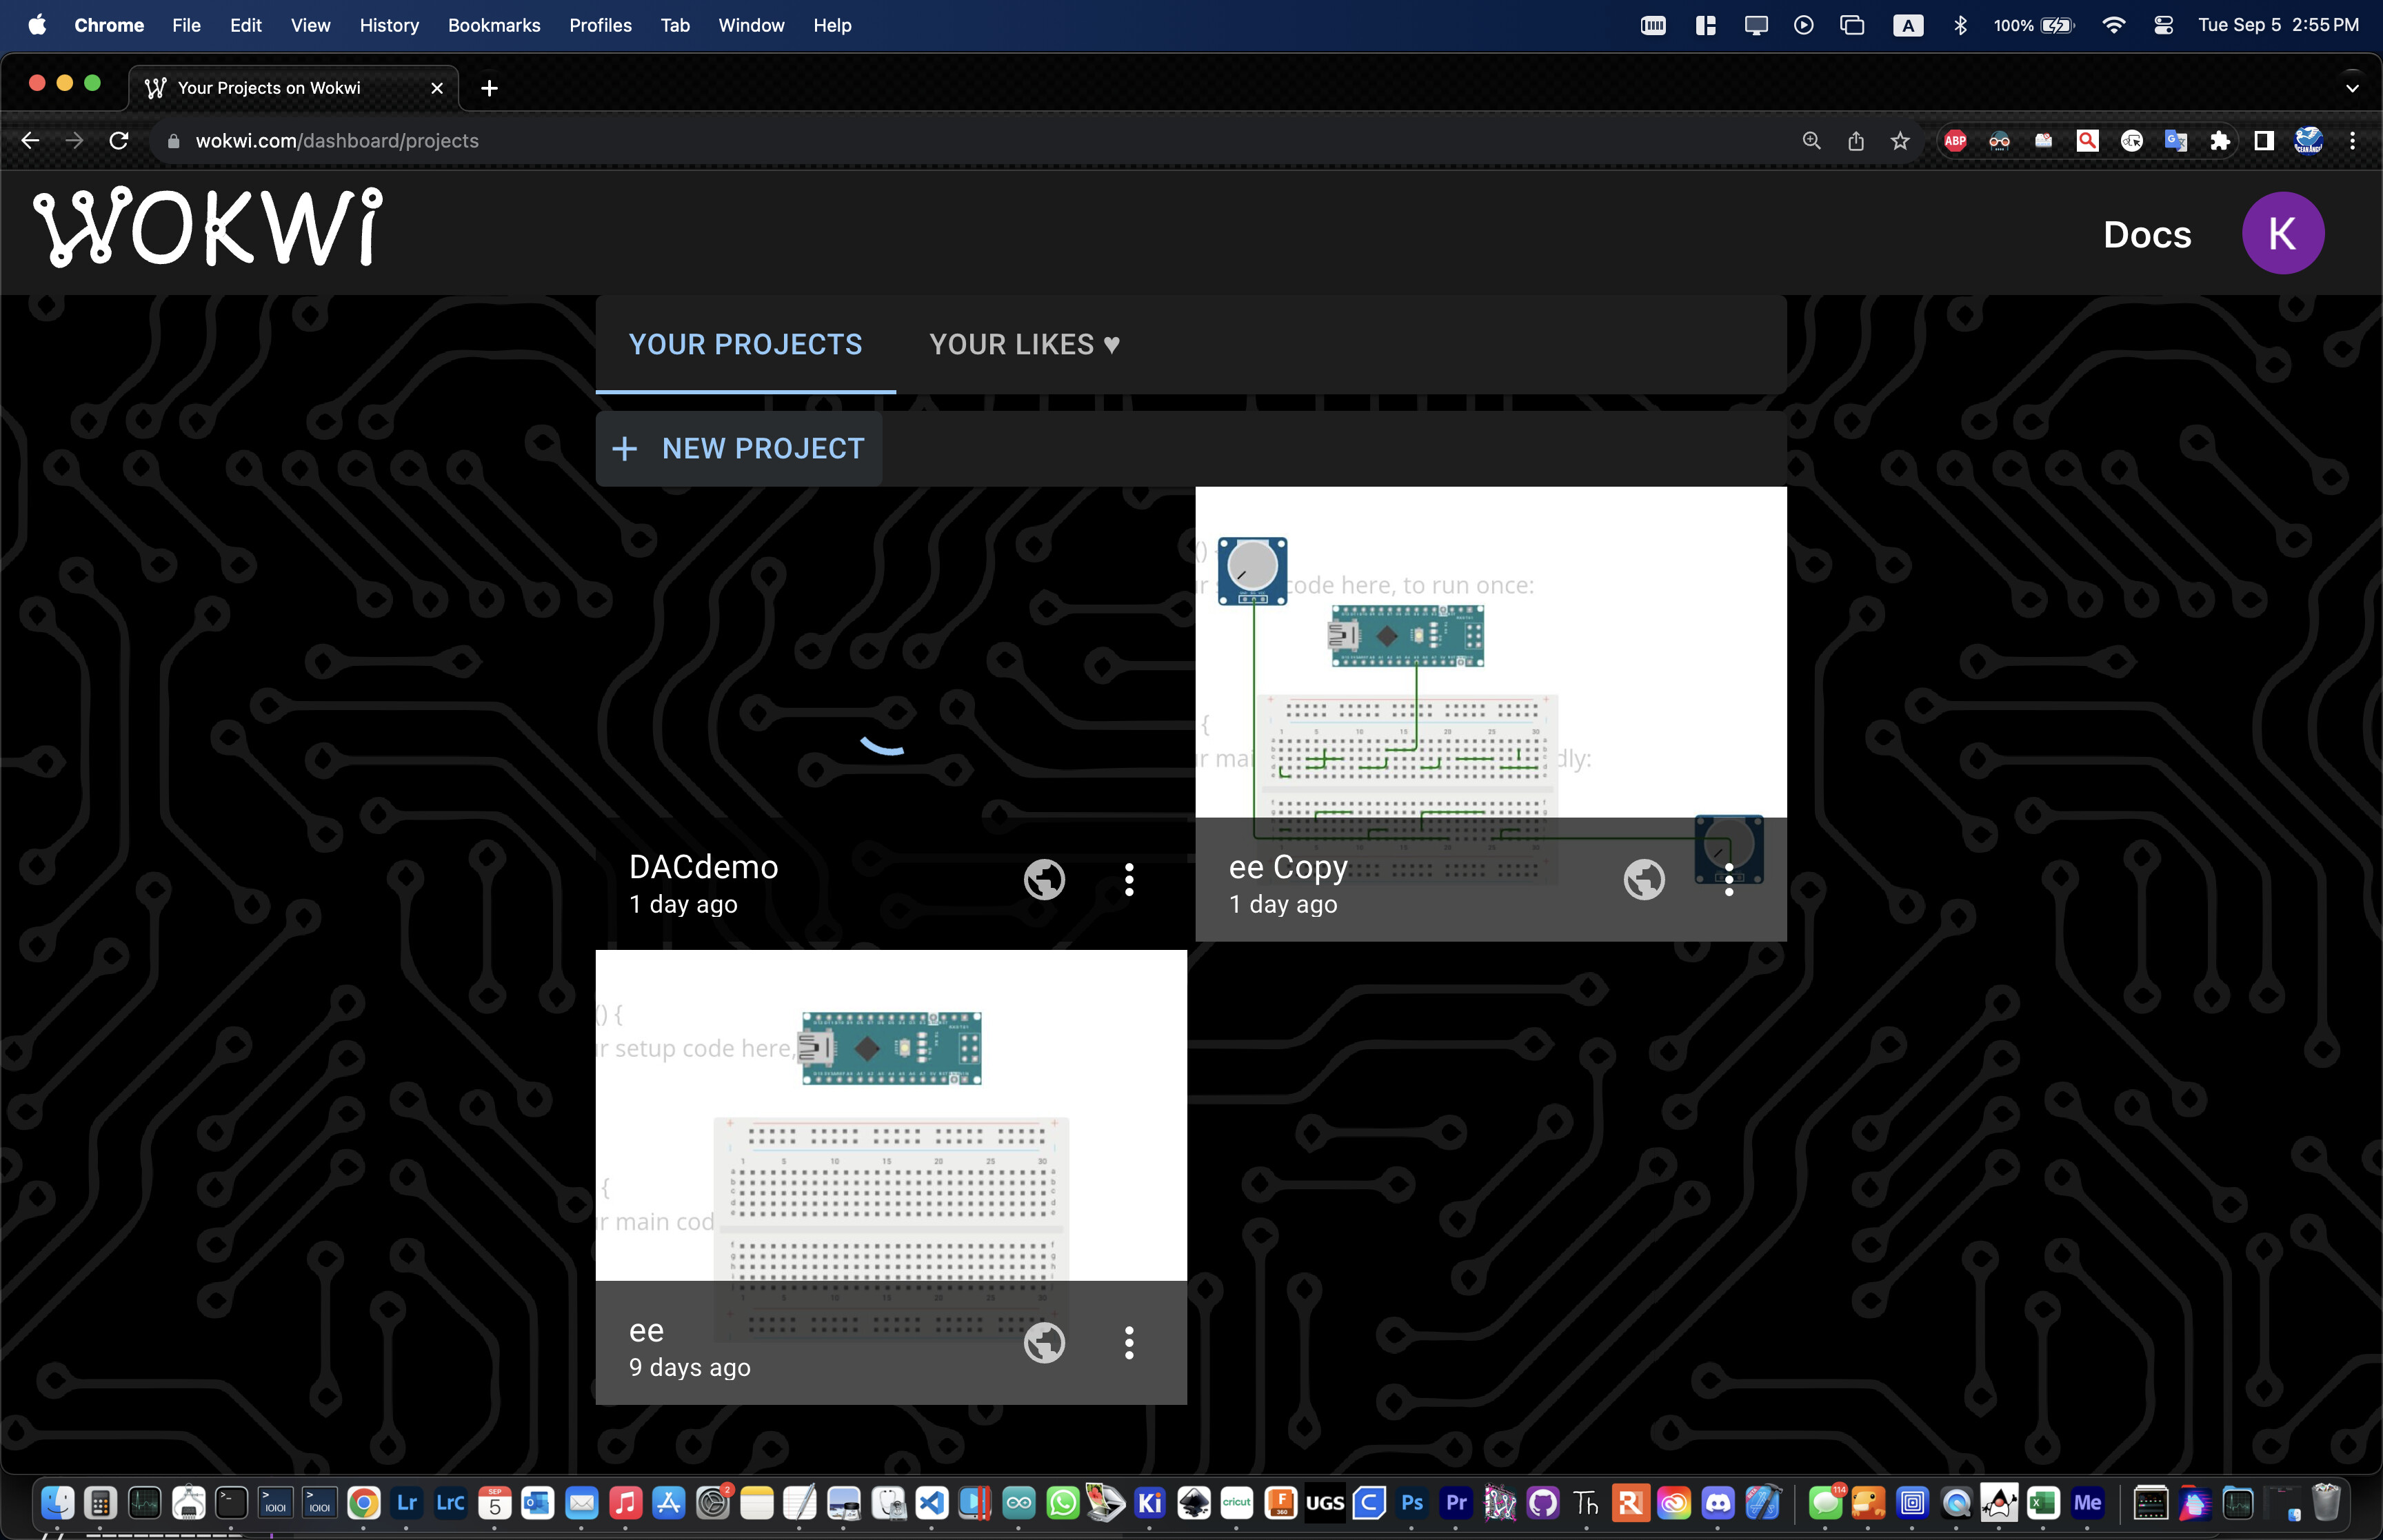This screenshot has width=2383, height=1540.
Task: Open the three-dot menu for ee project
Action: (1129, 1342)
